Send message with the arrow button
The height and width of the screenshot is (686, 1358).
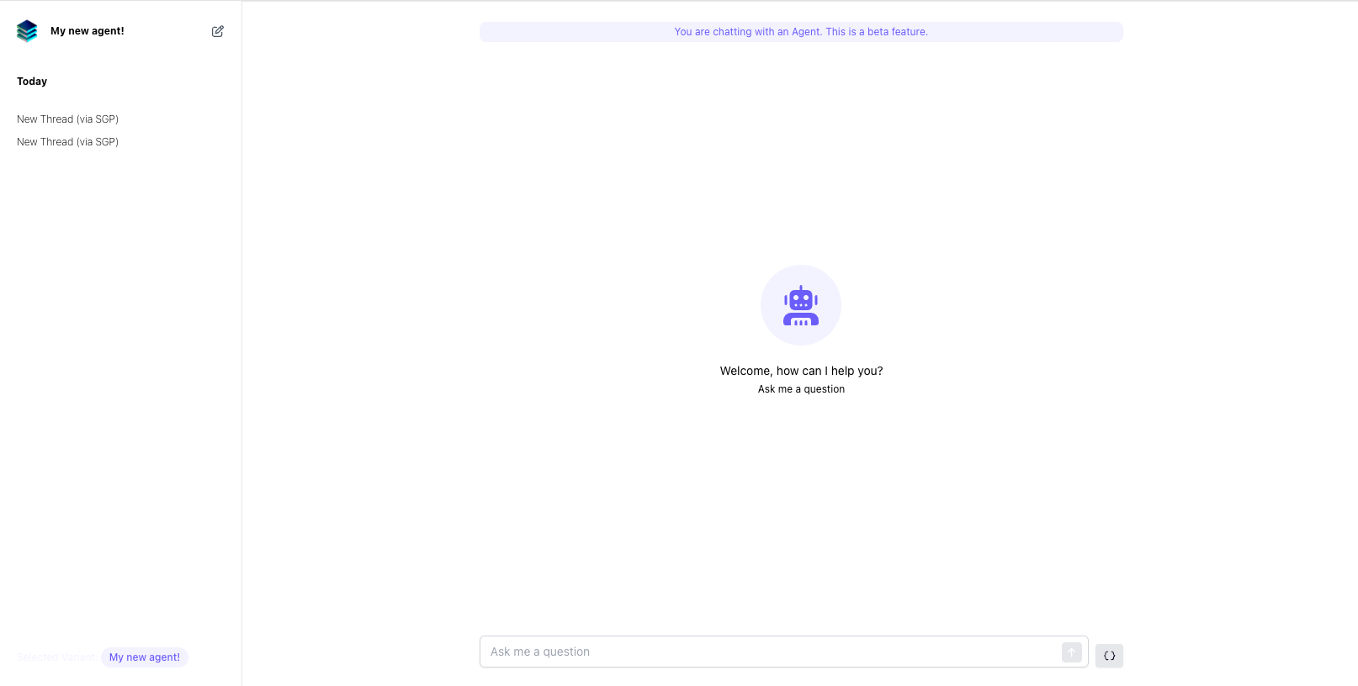point(1071,652)
